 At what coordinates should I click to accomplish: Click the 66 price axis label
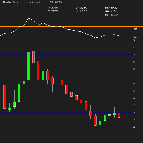coord(134,62)
